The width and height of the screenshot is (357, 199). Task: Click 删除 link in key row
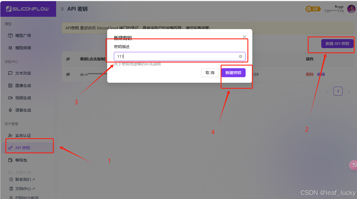point(310,74)
